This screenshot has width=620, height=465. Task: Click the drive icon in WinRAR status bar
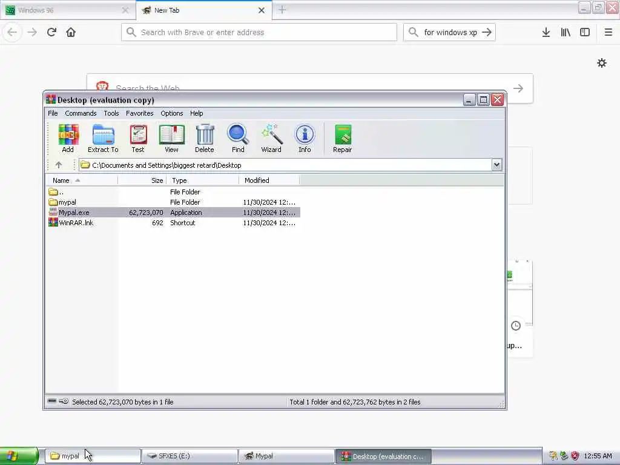(x=52, y=401)
